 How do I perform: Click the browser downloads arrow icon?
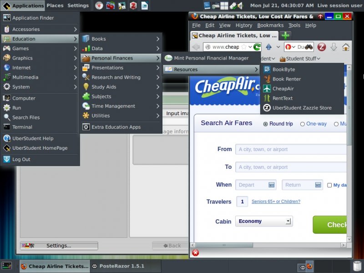click(334, 47)
